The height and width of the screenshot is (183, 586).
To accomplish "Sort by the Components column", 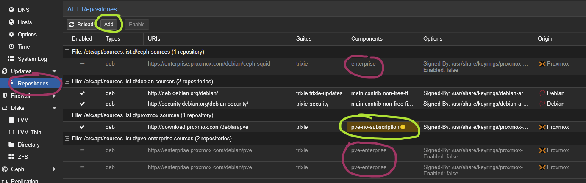I will tap(383, 38).
